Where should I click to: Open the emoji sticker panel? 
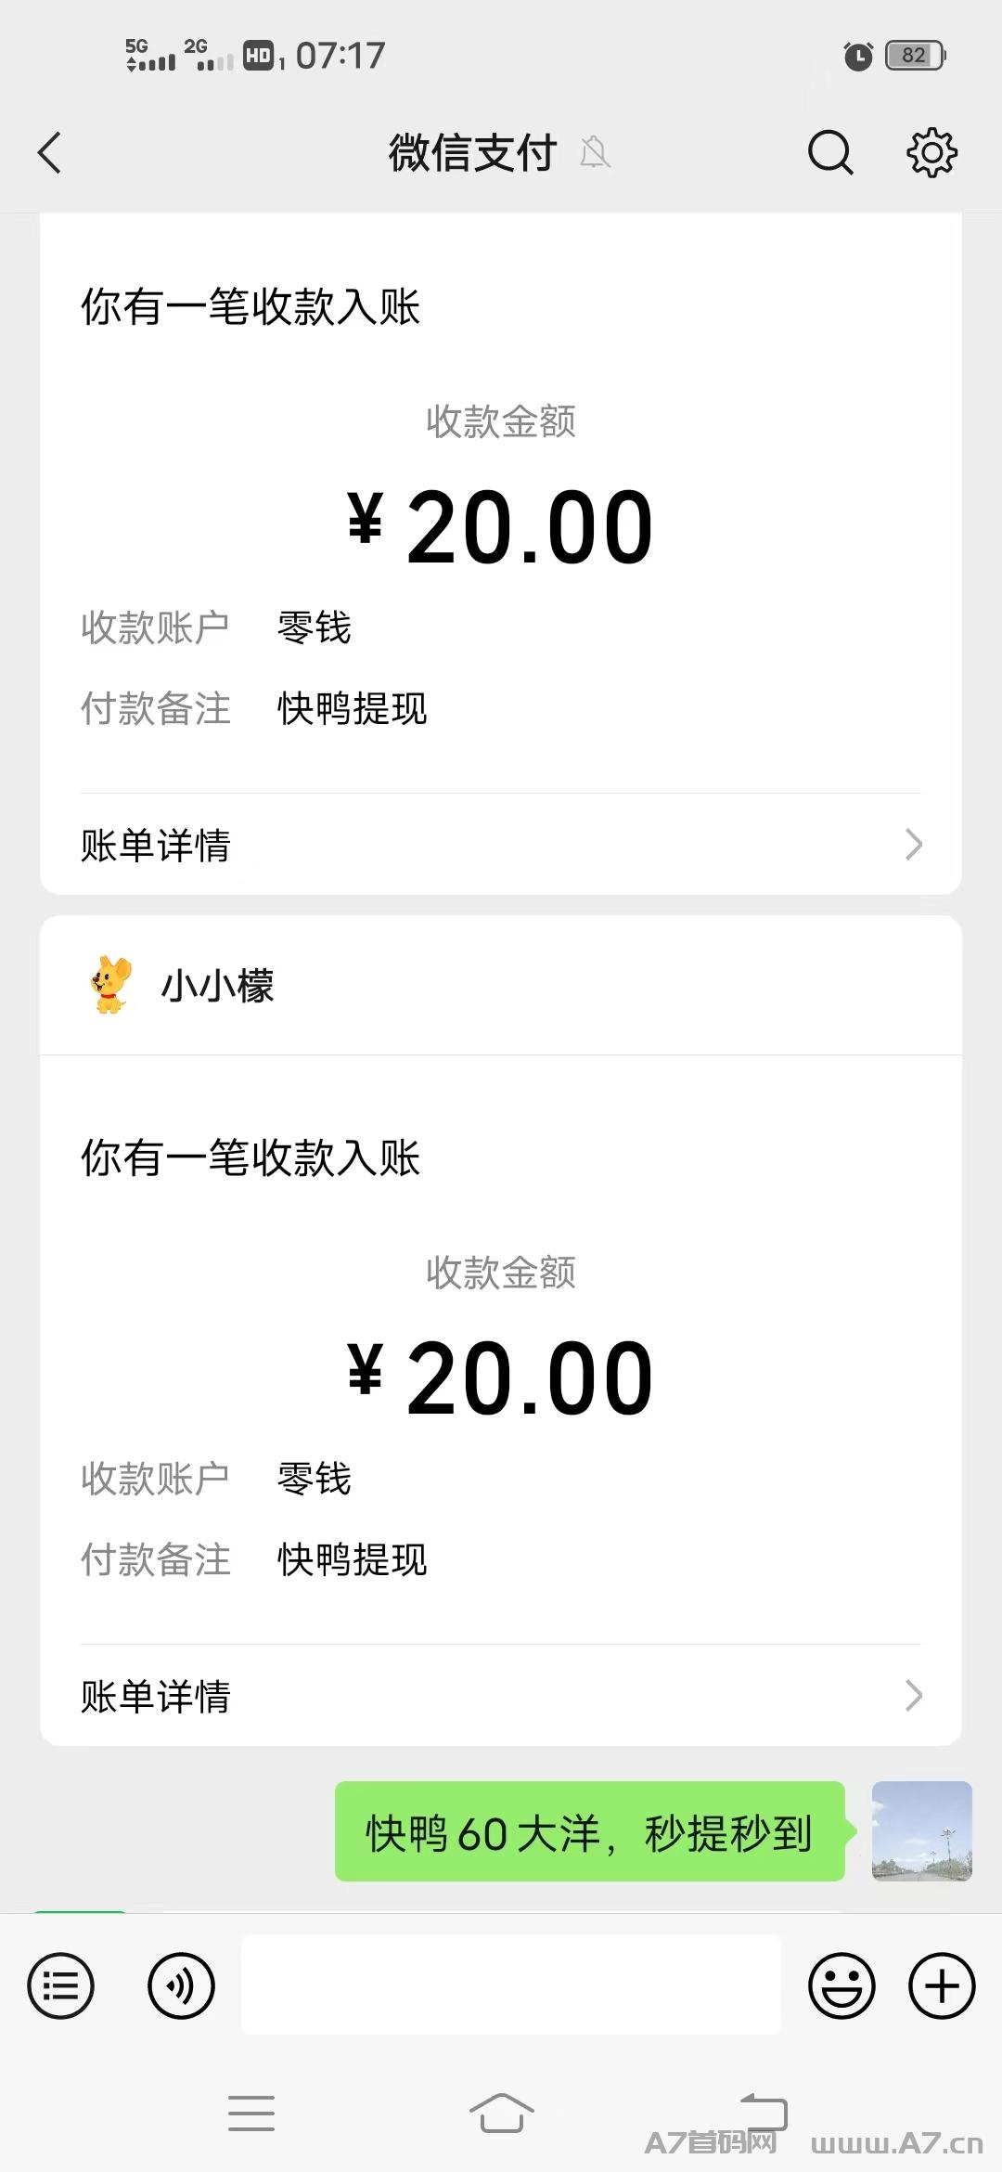(841, 1985)
